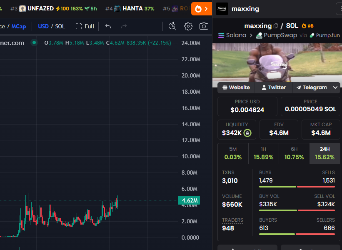The height and width of the screenshot is (250, 342).
Task: Select the 1H timeframe tab
Action: coord(264,153)
